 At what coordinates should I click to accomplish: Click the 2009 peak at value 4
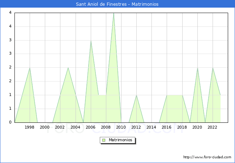114,13
